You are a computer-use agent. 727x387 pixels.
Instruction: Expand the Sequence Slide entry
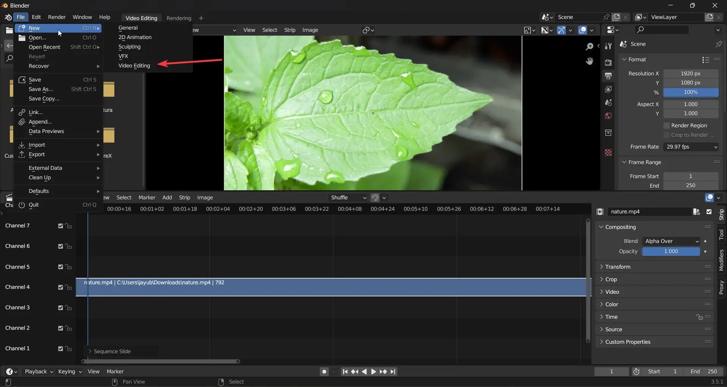pos(90,351)
